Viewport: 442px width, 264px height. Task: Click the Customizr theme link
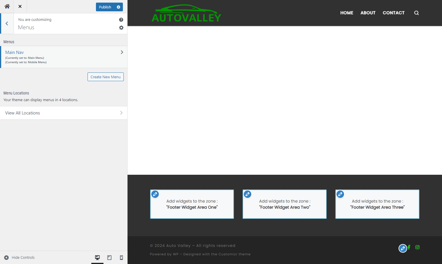click(234, 254)
